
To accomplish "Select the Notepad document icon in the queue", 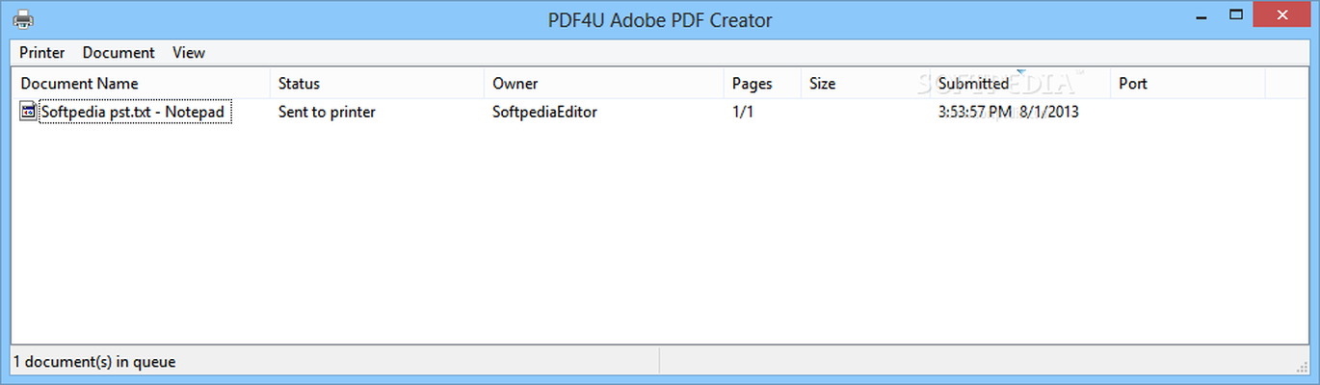I will 28,112.
